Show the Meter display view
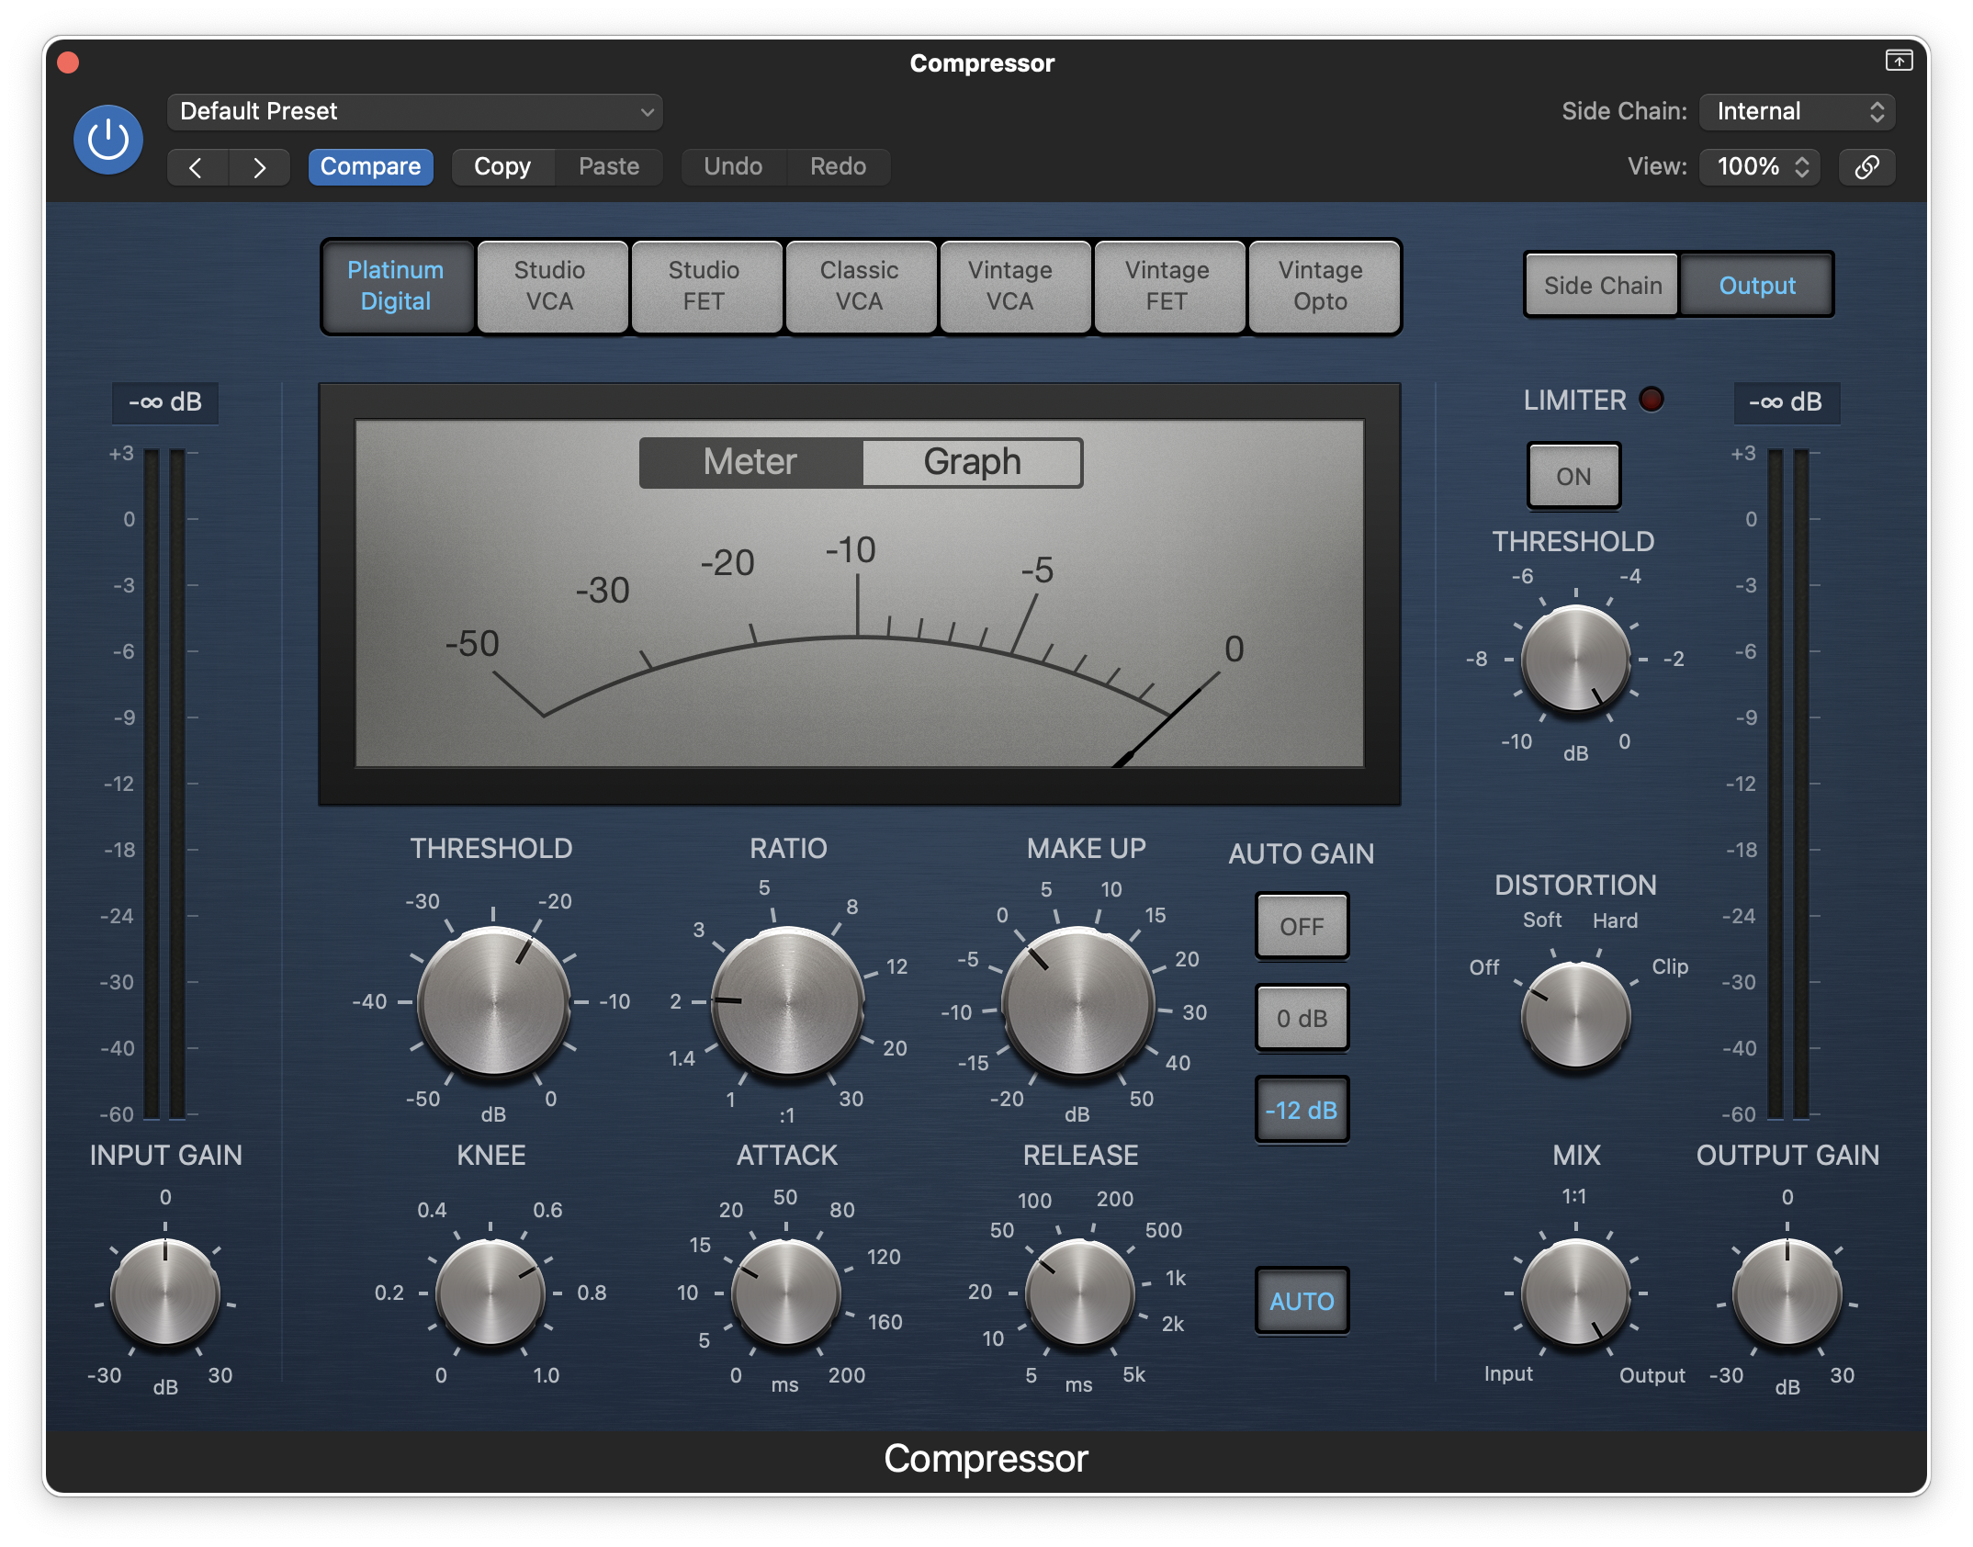 point(750,462)
